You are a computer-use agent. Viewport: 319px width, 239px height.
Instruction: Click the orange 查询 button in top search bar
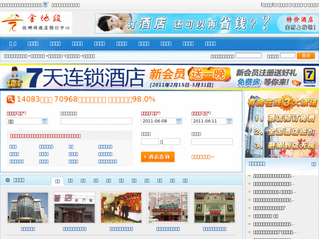(x=306, y=56)
